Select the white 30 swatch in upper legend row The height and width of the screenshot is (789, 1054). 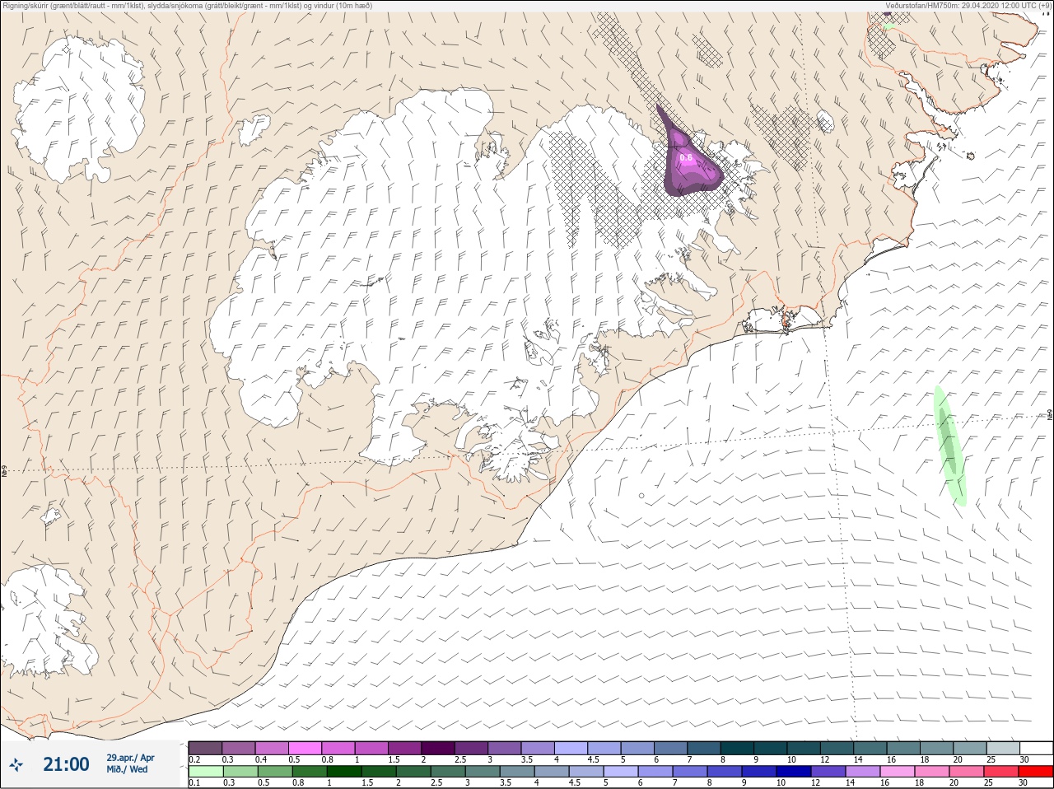point(1036,747)
